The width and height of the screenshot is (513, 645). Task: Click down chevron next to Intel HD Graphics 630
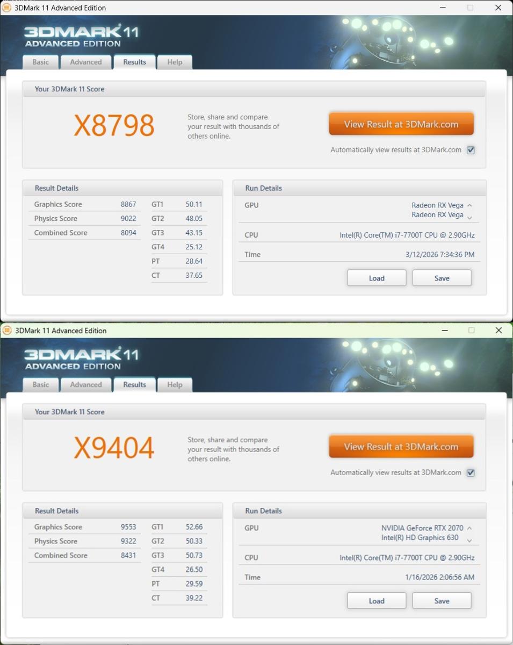[x=469, y=540]
